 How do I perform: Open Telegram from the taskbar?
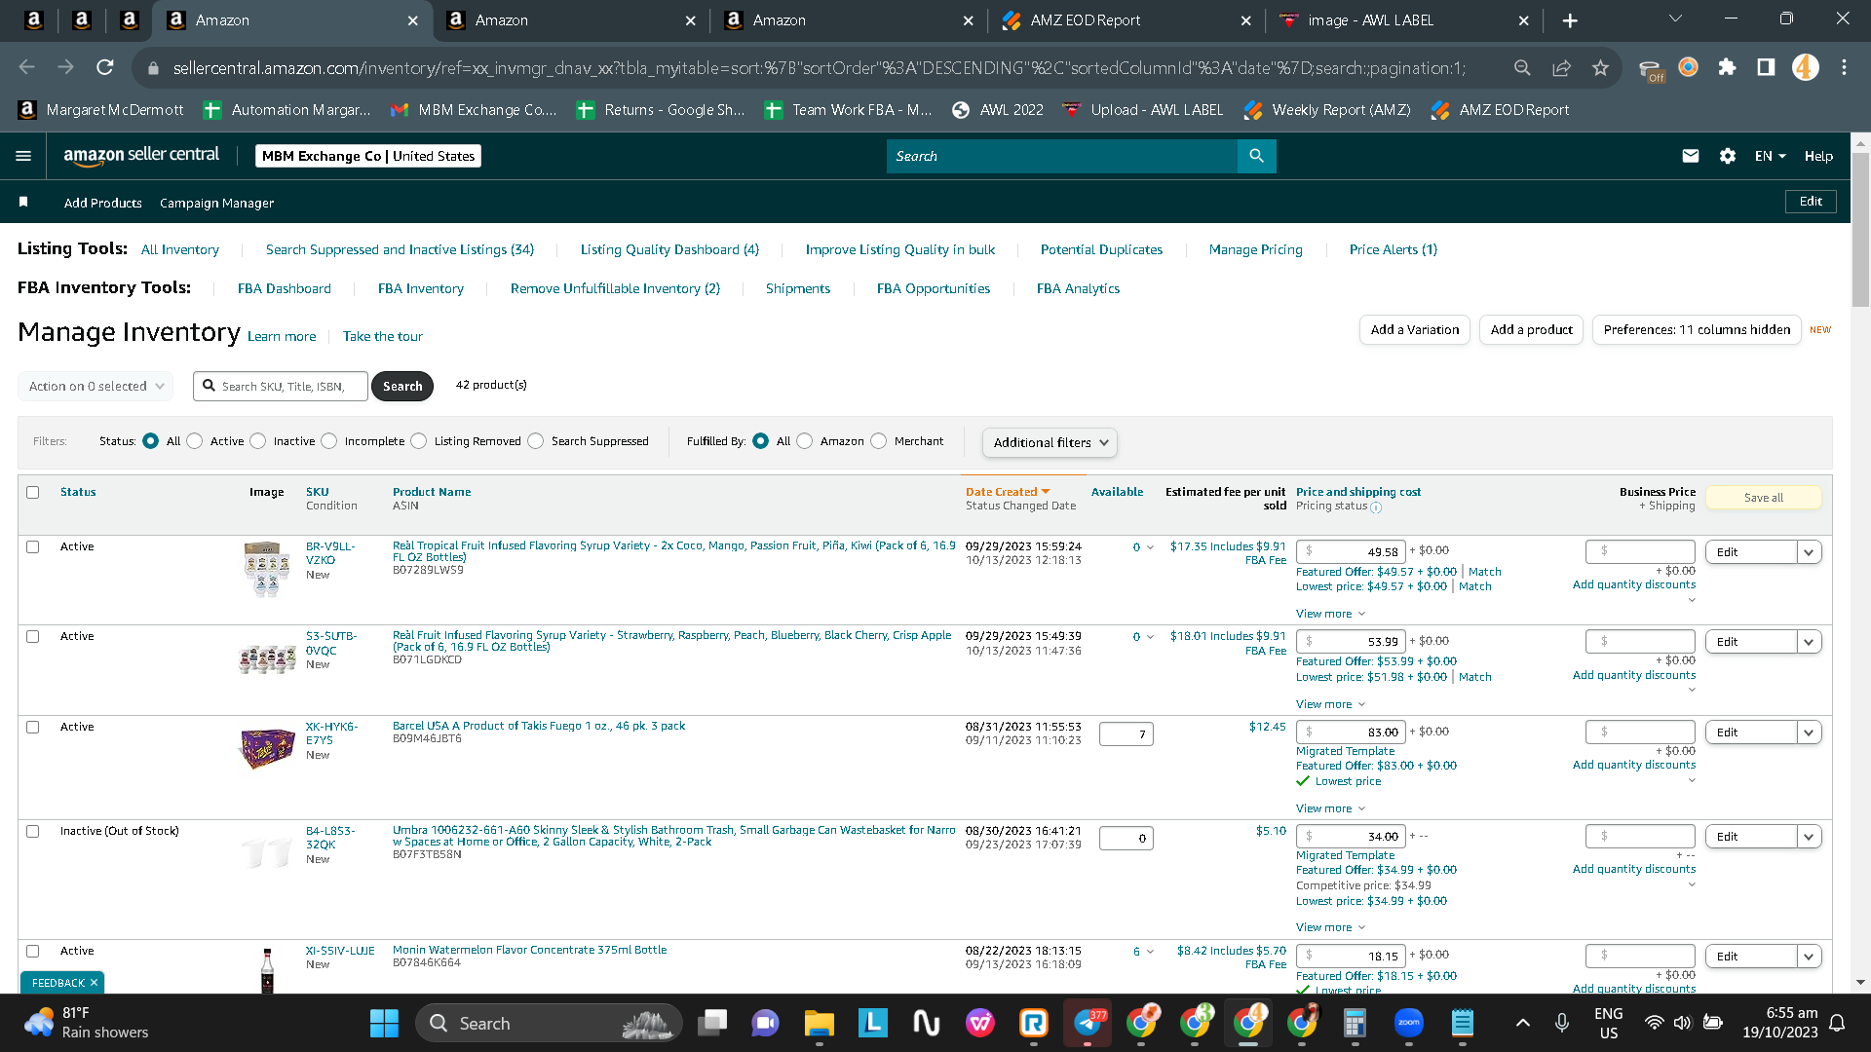click(x=1088, y=1023)
